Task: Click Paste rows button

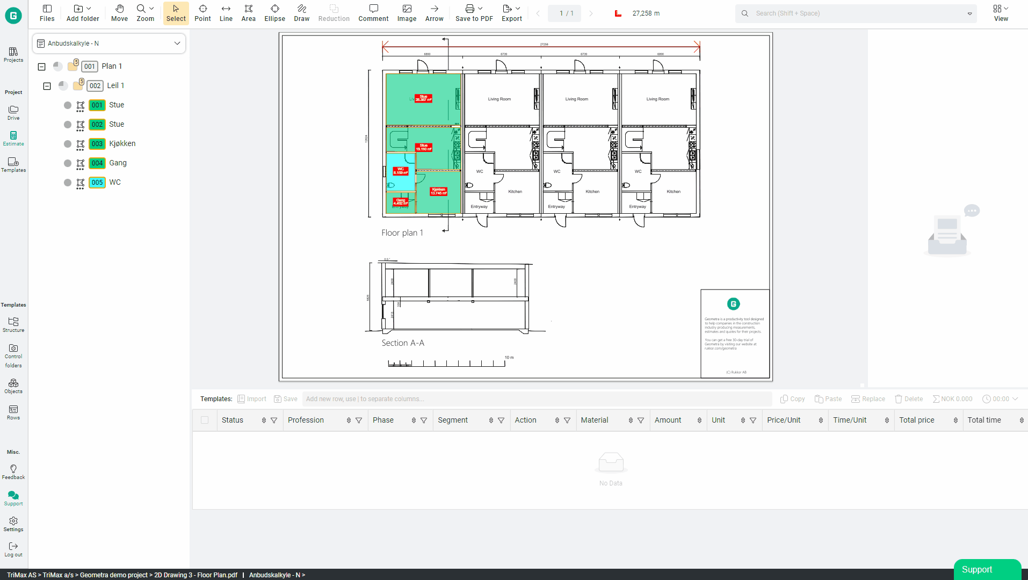Action: click(x=828, y=399)
